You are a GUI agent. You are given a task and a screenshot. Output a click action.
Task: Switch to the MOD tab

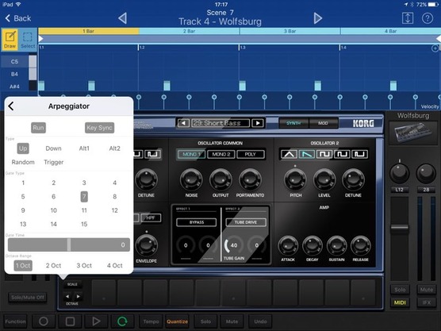click(323, 123)
